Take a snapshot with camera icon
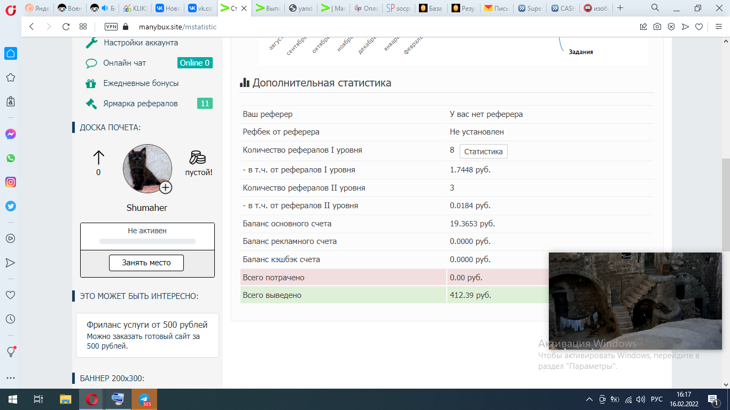The height and width of the screenshot is (410, 730). (657, 27)
